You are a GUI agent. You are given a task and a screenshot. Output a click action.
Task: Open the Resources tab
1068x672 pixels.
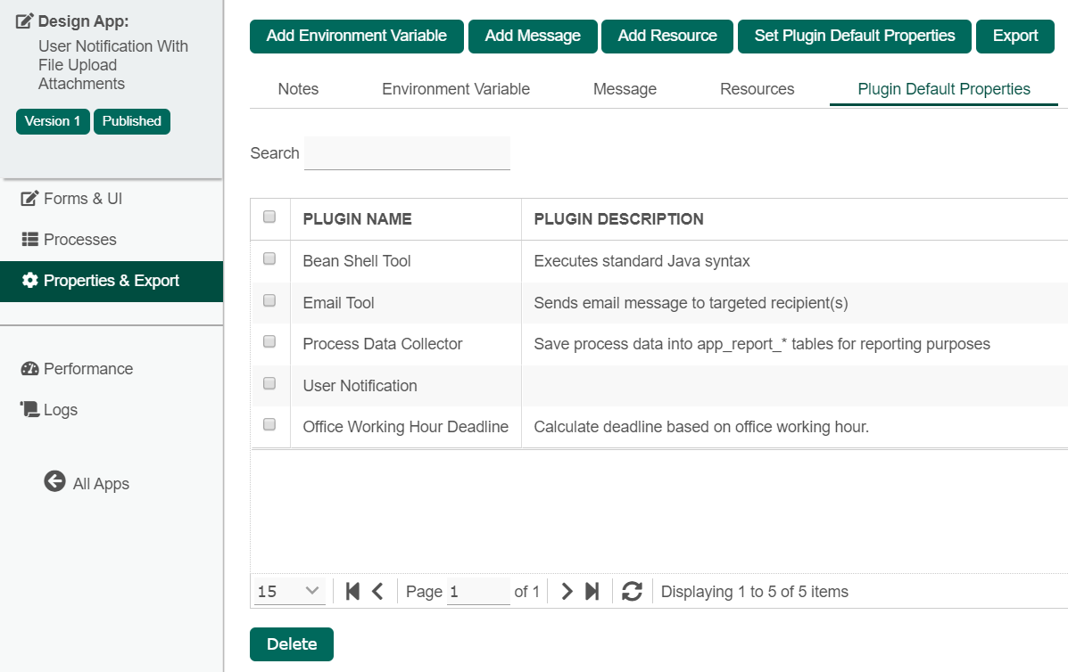(x=757, y=89)
